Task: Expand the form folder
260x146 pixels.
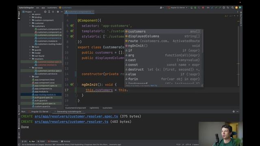Action: (30, 47)
